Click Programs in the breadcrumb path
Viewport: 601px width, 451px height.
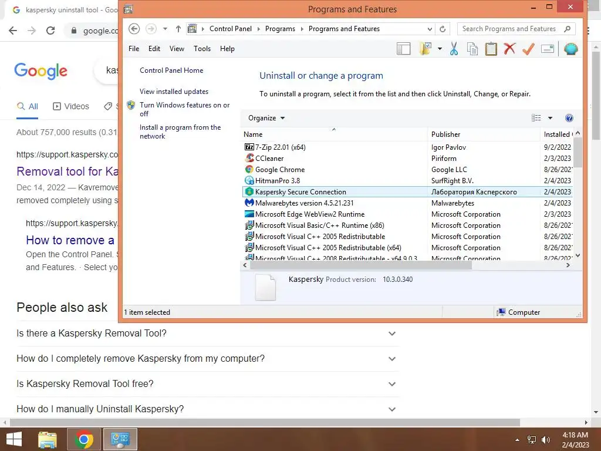click(280, 29)
